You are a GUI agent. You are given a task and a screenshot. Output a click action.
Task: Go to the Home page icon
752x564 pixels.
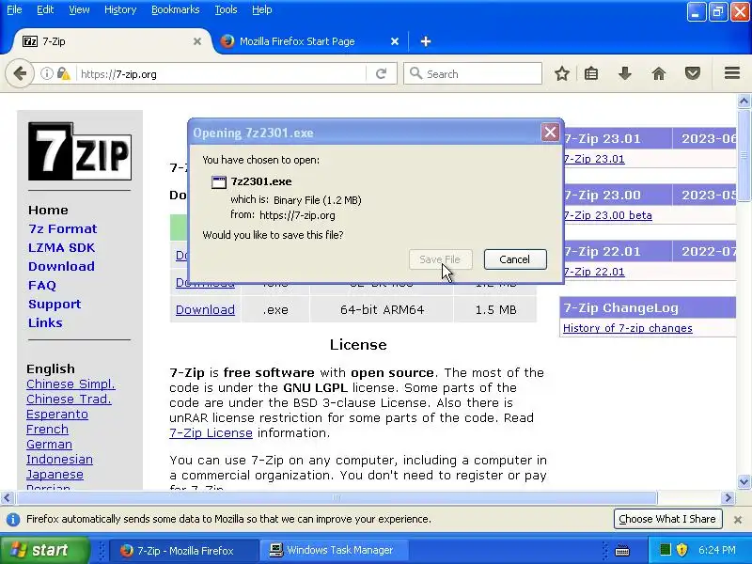coord(659,74)
